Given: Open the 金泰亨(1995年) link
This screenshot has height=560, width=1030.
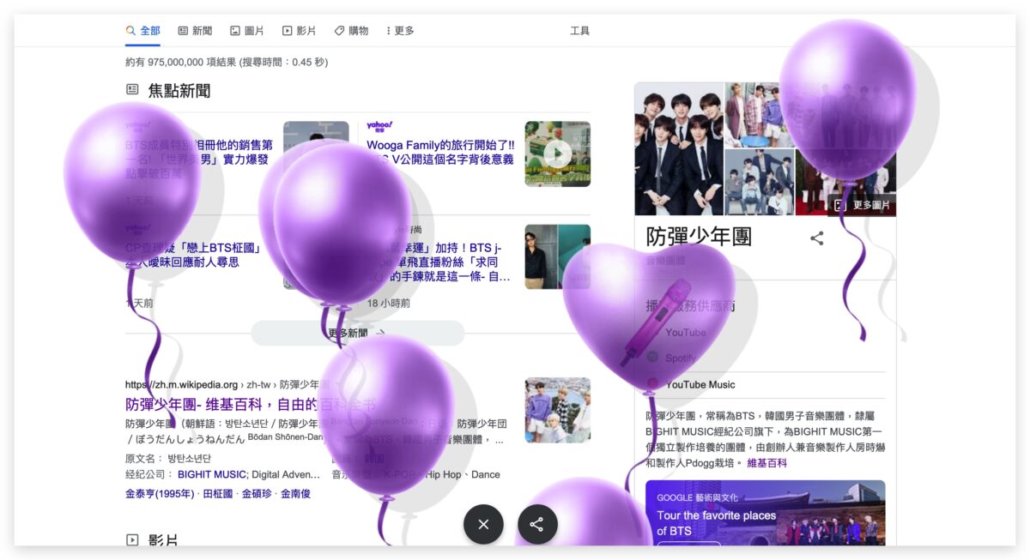Looking at the screenshot, I should click(x=161, y=494).
